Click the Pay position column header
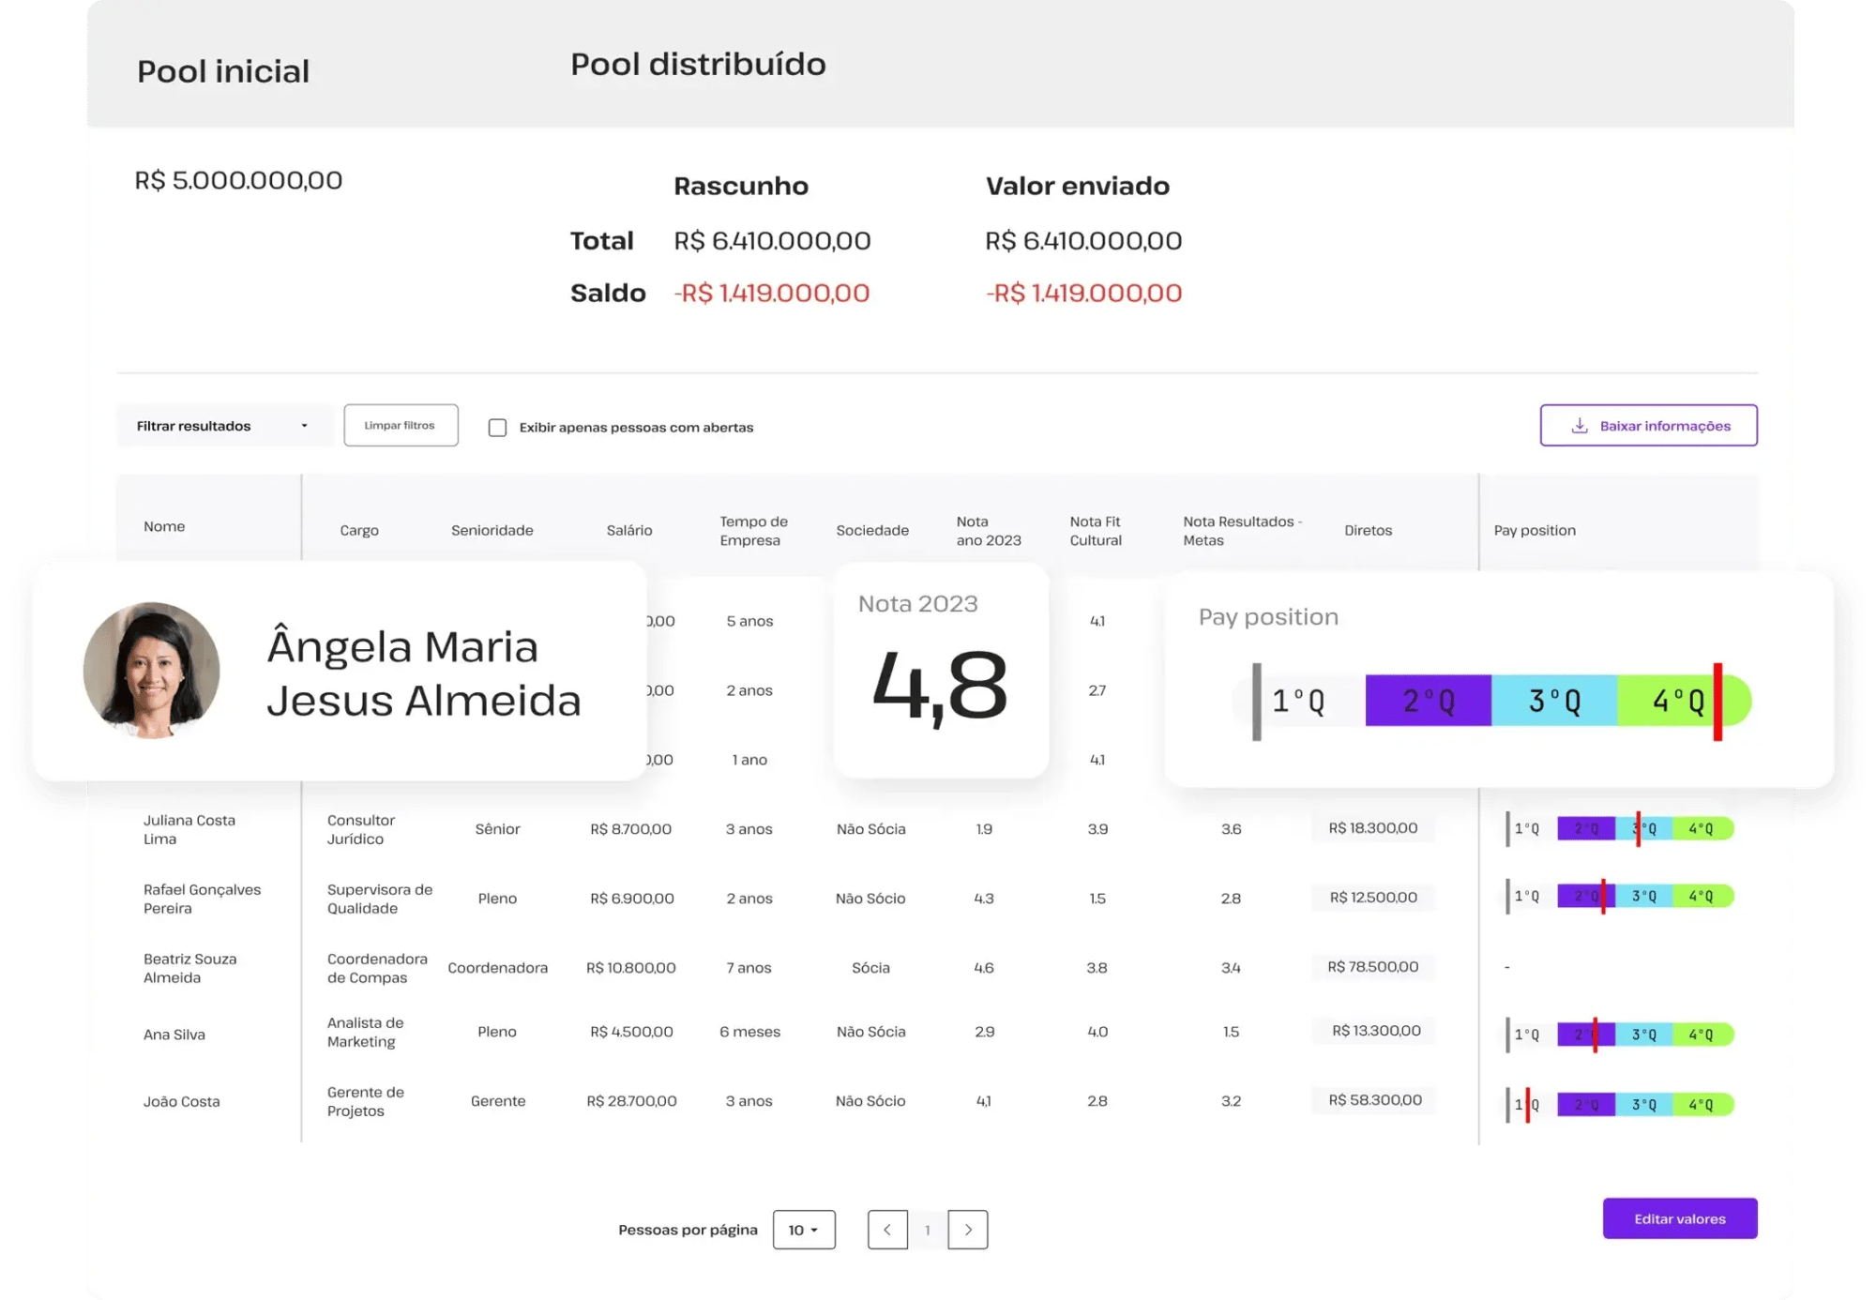This screenshot has width=1876, height=1300. (1535, 530)
